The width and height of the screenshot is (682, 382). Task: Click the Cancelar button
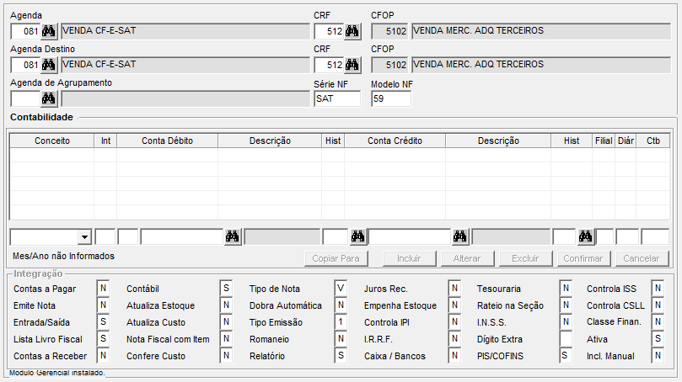tap(641, 258)
